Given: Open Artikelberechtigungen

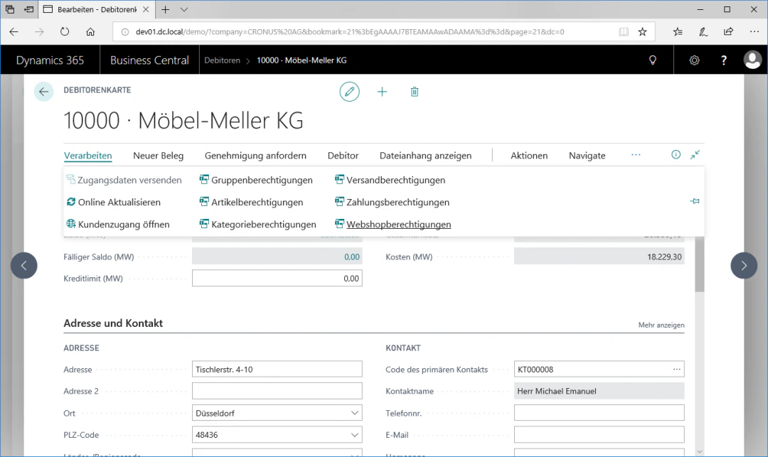Looking at the screenshot, I should tap(251, 202).
